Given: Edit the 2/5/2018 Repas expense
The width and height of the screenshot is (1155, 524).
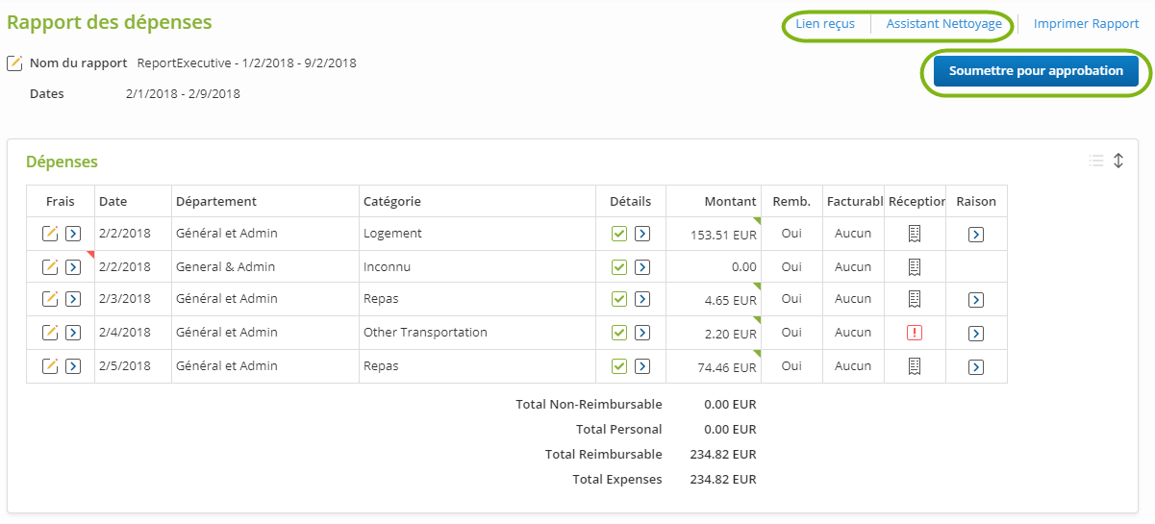Looking at the screenshot, I should pyautogui.click(x=50, y=366).
